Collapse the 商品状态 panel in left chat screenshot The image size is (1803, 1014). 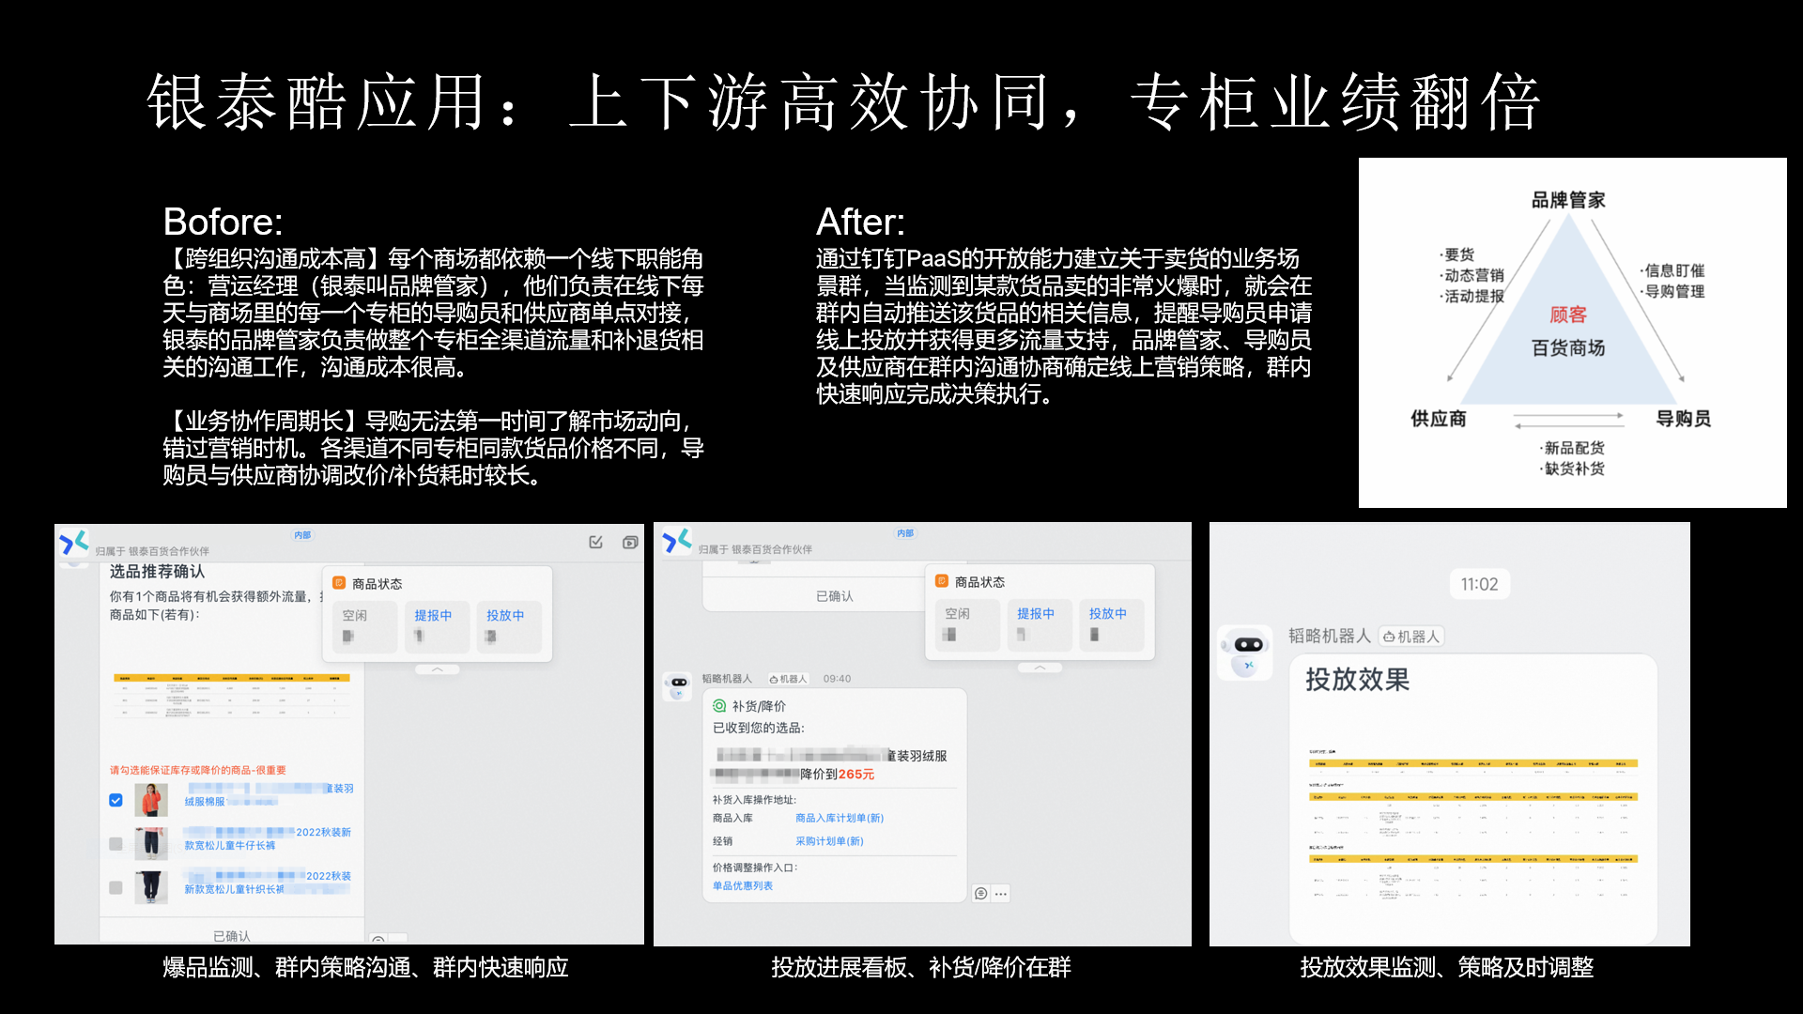[437, 669]
